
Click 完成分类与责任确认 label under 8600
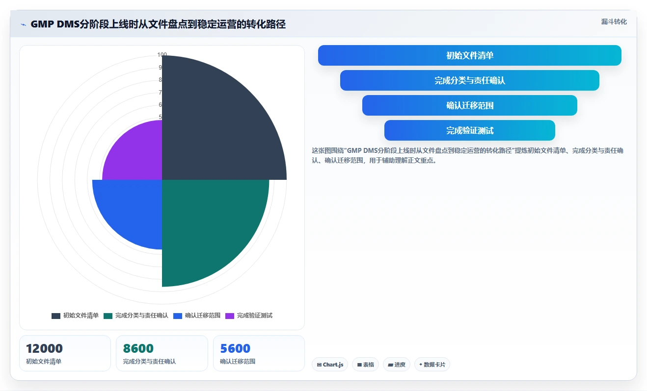click(149, 362)
